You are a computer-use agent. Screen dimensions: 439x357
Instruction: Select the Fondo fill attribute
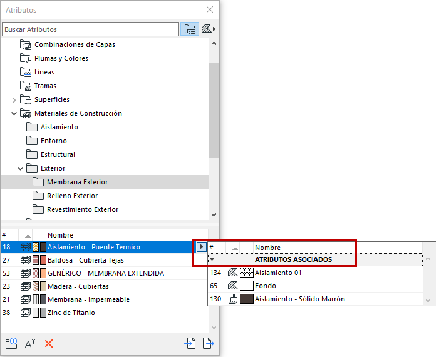[316, 286]
